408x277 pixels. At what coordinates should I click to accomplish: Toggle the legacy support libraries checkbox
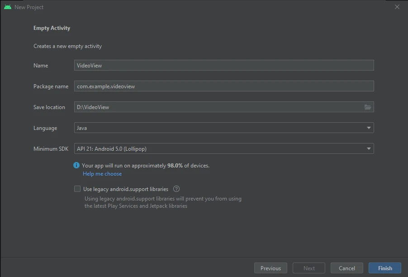77,189
